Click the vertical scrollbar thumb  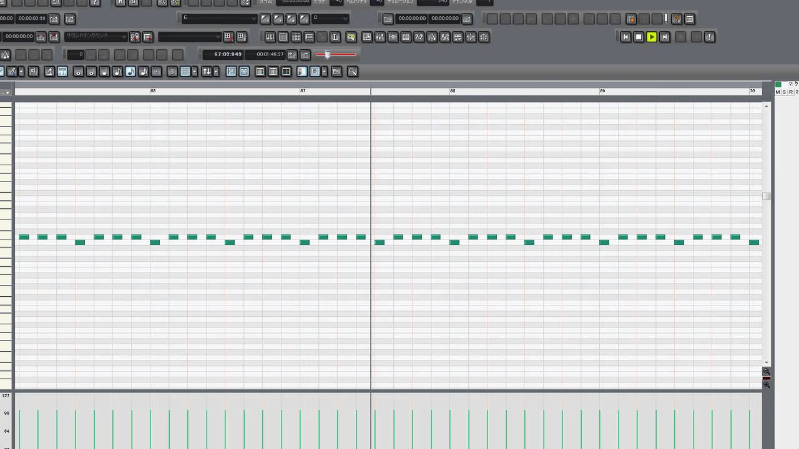tap(767, 196)
